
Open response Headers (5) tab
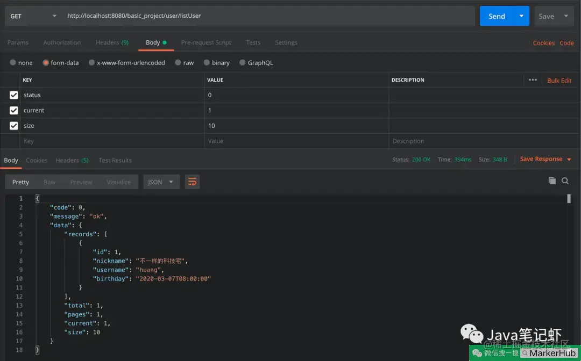pyautogui.click(x=72, y=160)
